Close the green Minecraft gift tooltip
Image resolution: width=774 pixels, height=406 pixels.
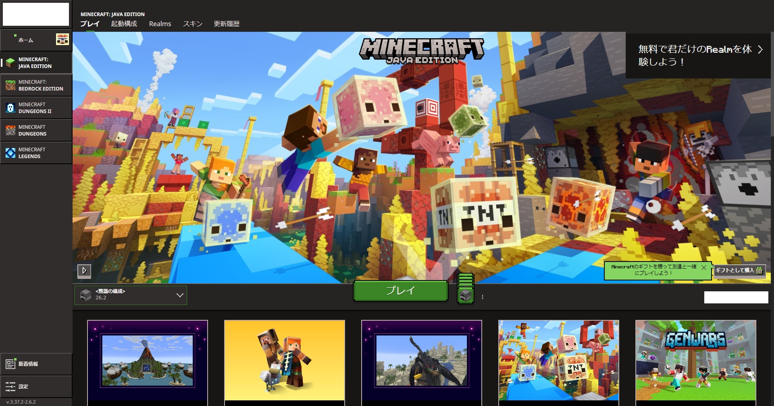(704, 268)
